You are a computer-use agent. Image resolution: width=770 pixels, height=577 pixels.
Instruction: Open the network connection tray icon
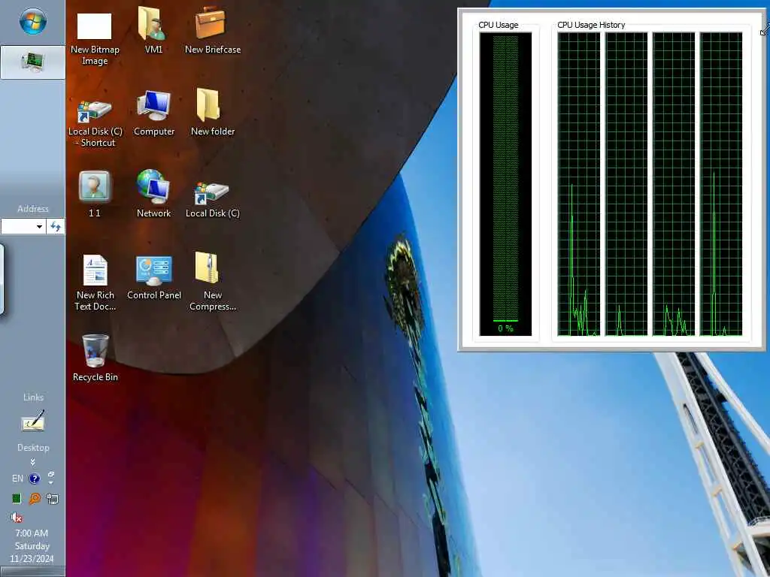tap(52, 499)
